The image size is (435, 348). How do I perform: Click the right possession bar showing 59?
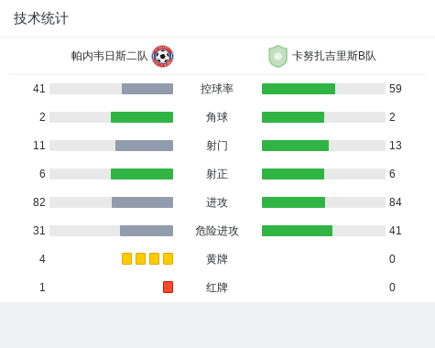click(x=323, y=89)
